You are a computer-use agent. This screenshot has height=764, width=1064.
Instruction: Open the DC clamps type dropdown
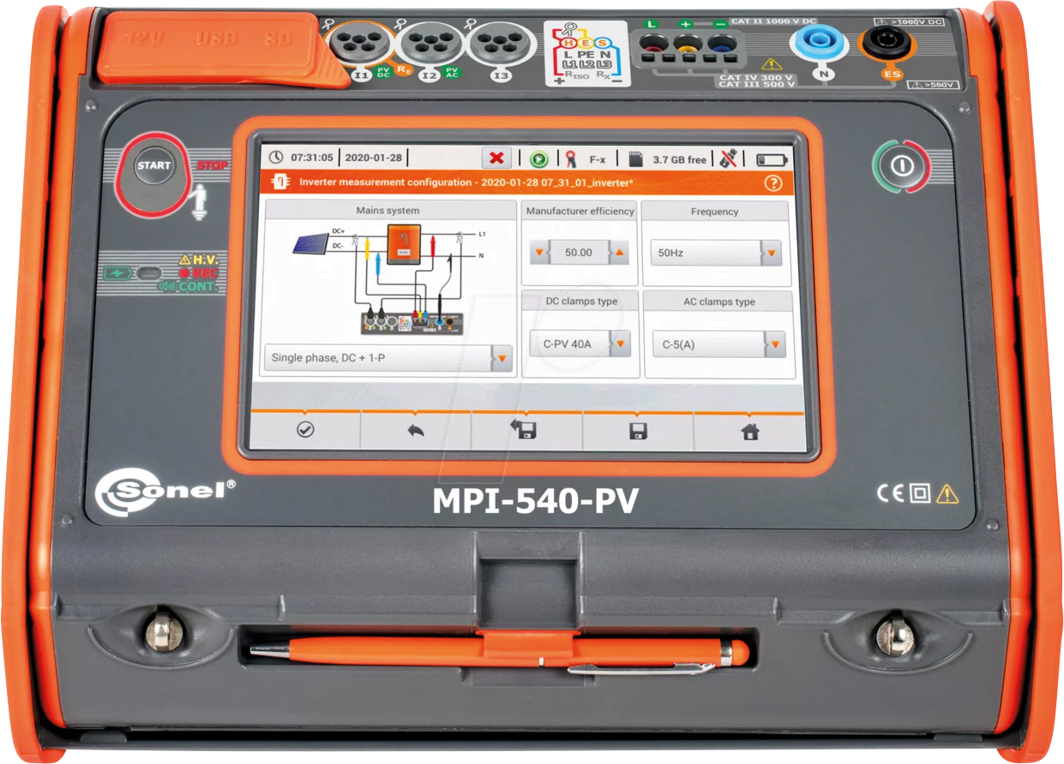(620, 344)
